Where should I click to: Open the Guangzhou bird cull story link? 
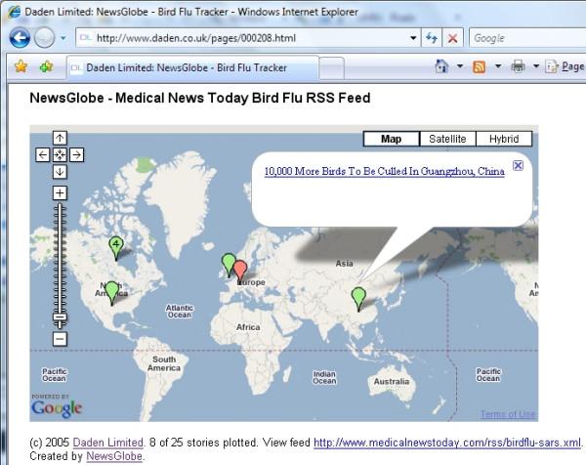[385, 172]
